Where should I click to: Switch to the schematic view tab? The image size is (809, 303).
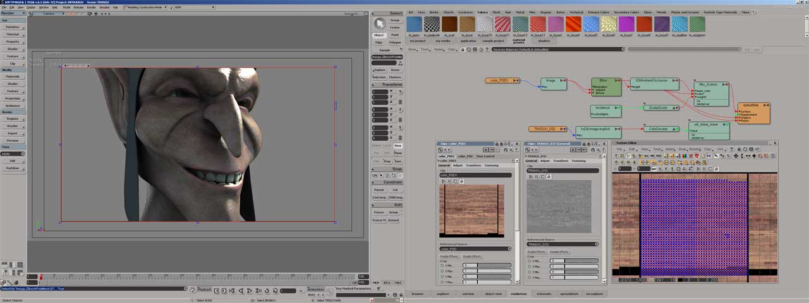[544, 294]
